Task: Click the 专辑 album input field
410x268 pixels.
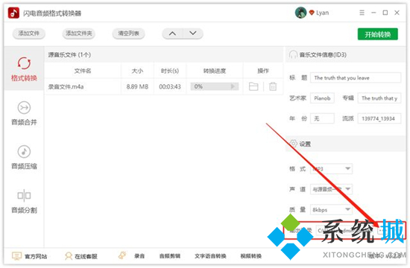Action: 379,98
